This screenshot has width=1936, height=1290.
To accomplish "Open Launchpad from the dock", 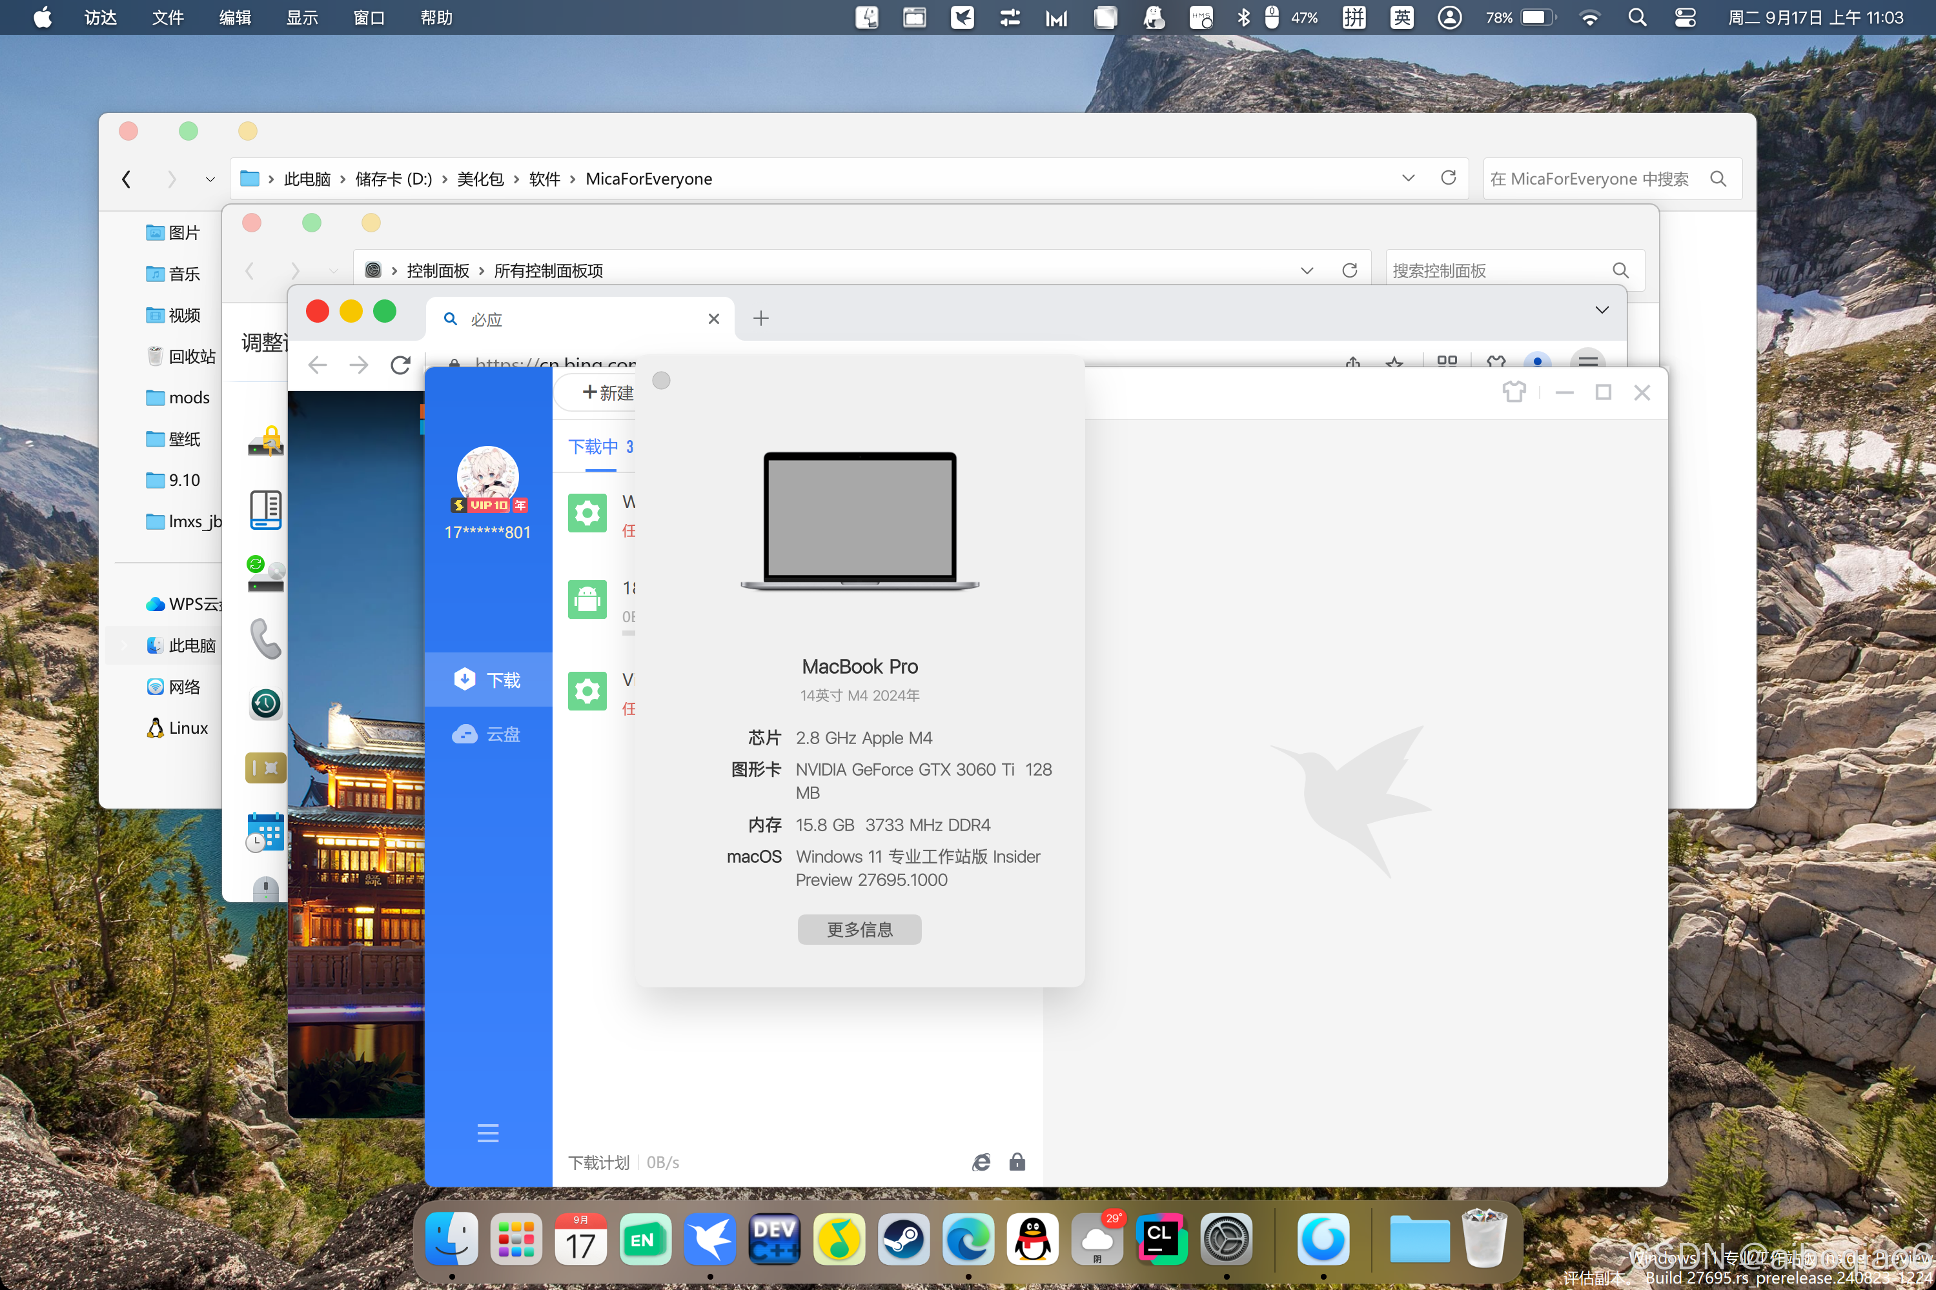I will tap(516, 1239).
